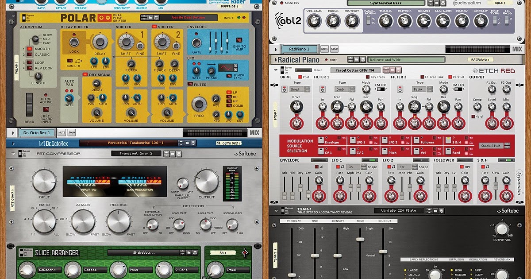
Task: Save Radical Piano patch disk icon
Action: click(362, 59)
